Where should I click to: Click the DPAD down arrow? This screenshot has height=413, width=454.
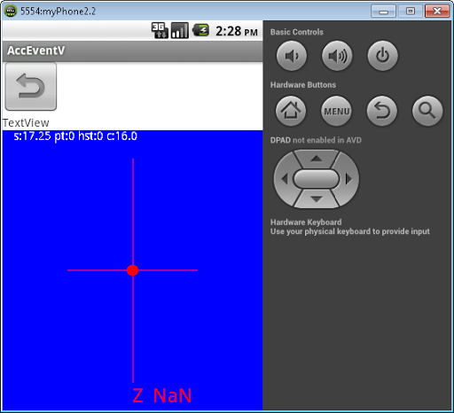(317, 199)
